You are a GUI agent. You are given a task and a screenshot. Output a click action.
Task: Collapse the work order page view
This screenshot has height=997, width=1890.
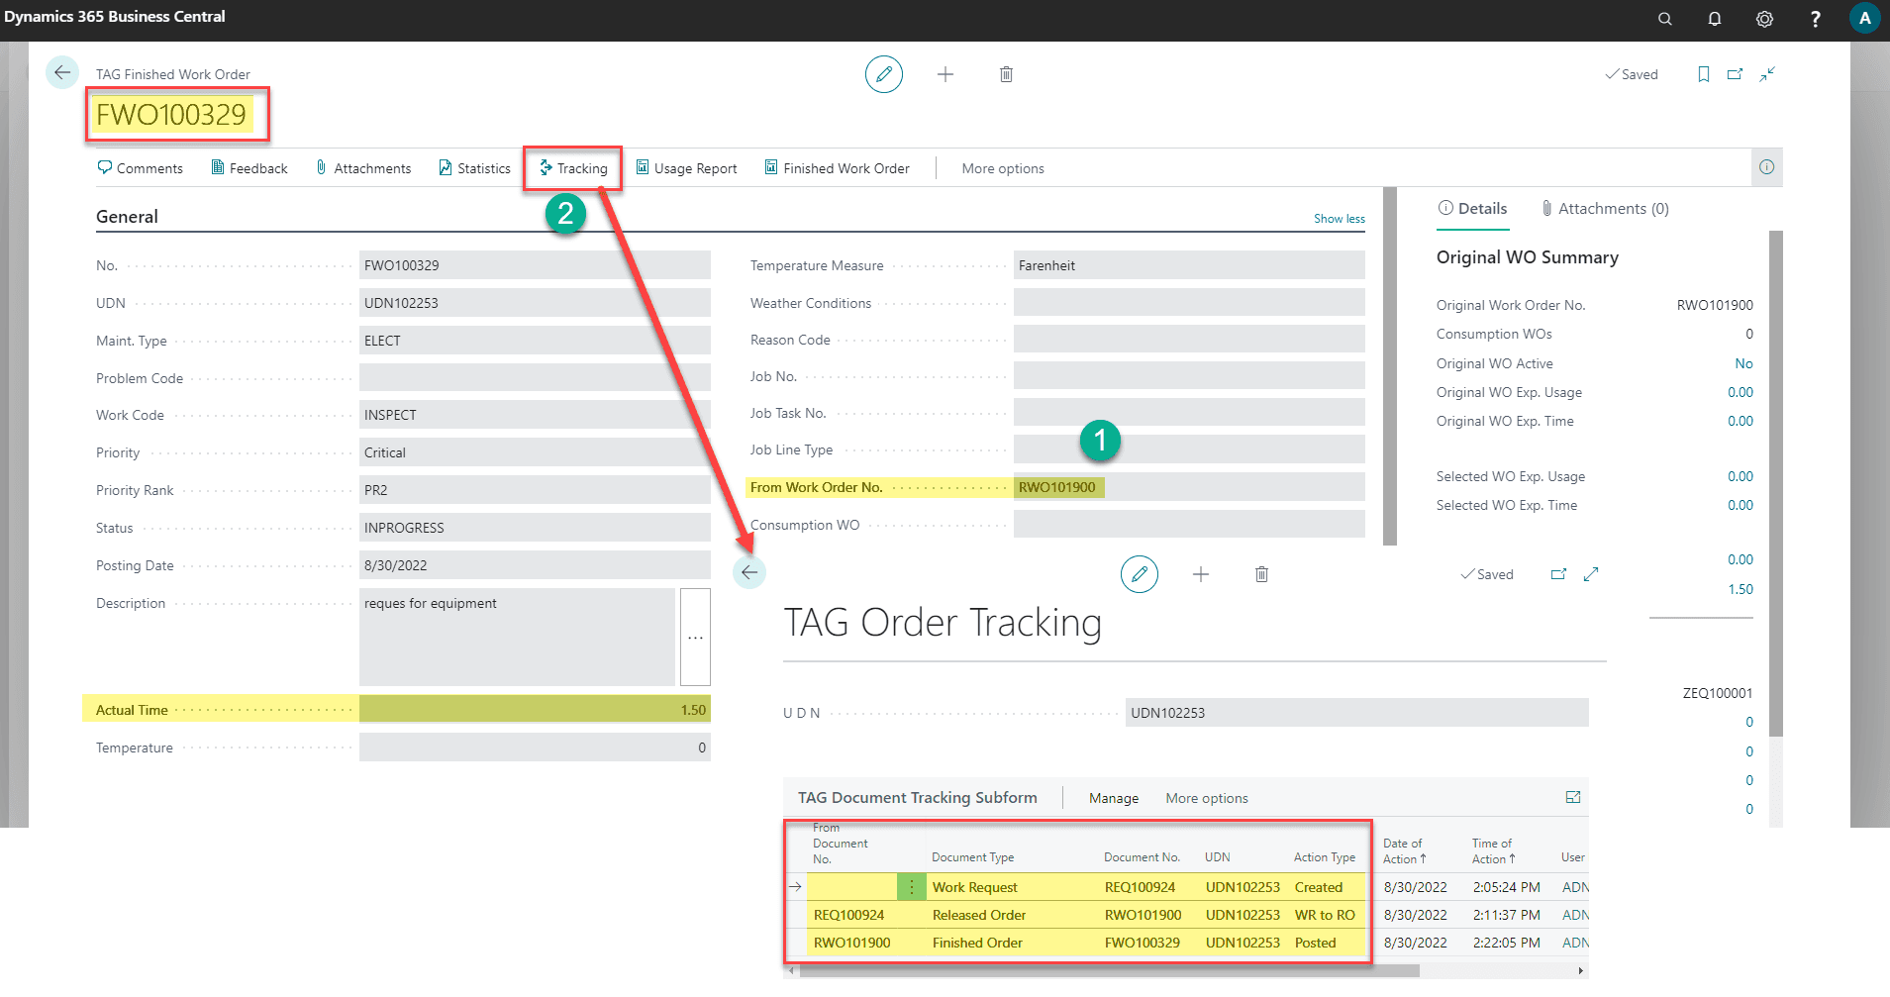click(x=1767, y=74)
